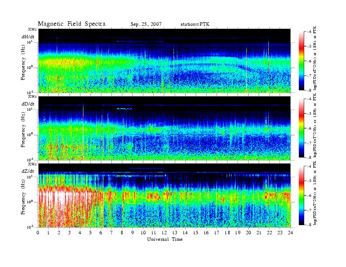Click the '-4' value on dH/dt color bar
This screenshot has height=267, width=346.
click(x=310, y=32)
